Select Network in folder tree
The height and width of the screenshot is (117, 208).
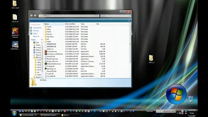point(37,50)
